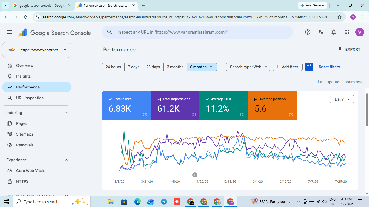This screenshot has height=207, width=369.
Task: Open the Google apps grid
Action: (347, 32)
